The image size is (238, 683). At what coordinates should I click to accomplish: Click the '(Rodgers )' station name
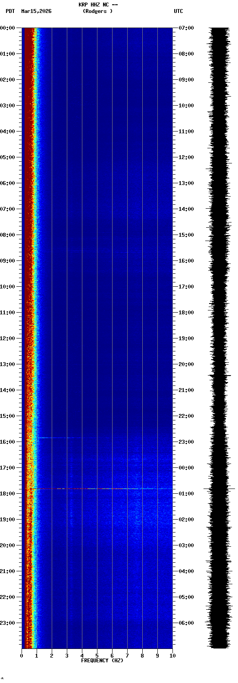pos(98,11)
